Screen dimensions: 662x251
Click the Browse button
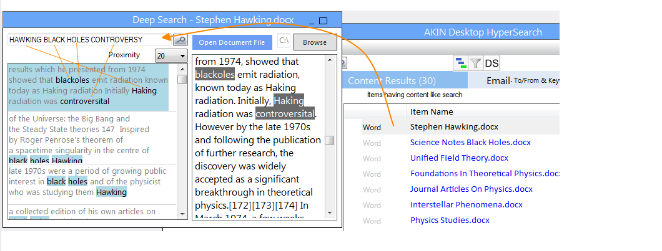point(315,42)
